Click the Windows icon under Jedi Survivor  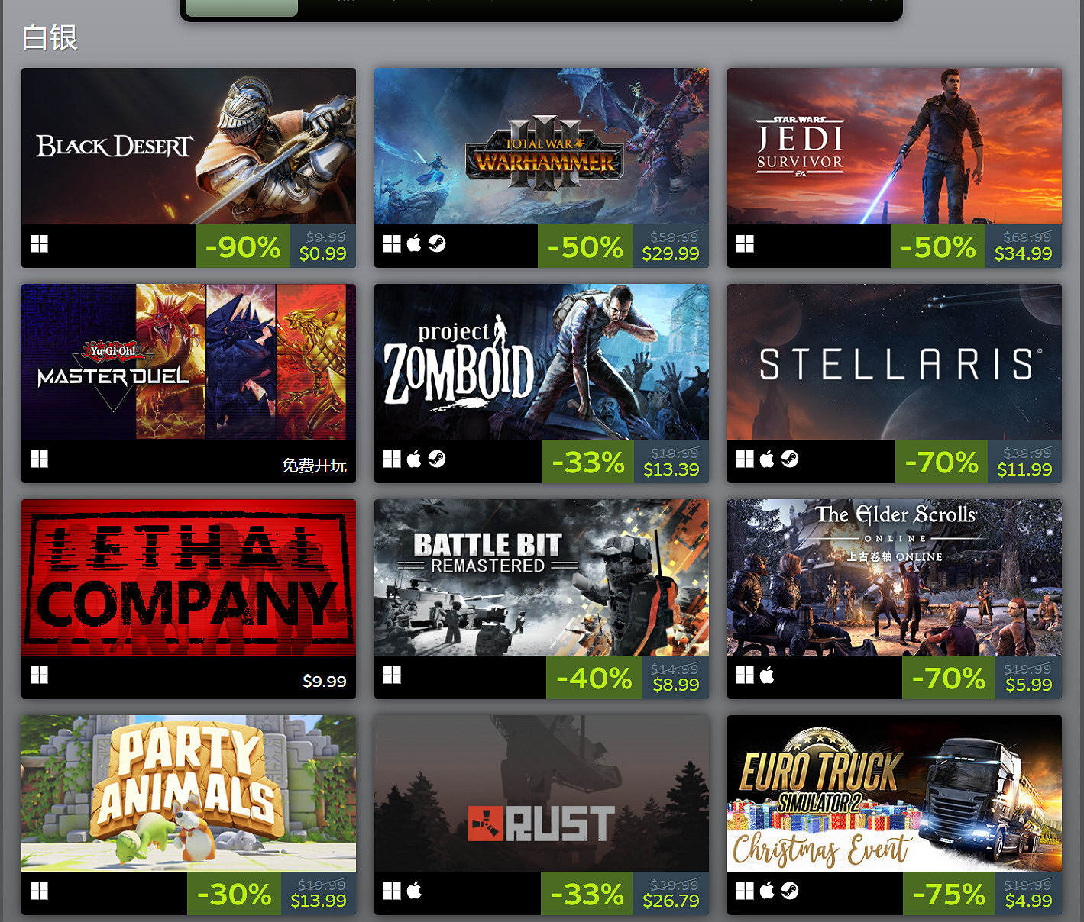click(745, 244)
